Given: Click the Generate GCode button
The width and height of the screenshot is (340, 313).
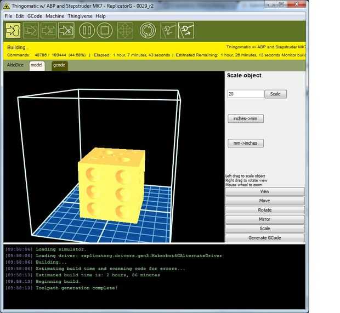Looking at the screenshot, I should pos(265,238).
